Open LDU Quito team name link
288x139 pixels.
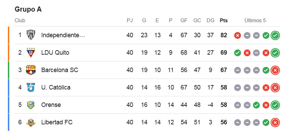coord(55,53)
